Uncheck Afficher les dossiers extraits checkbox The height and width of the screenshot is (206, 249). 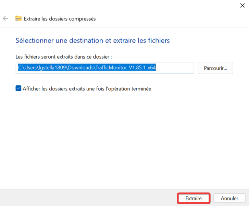(18, 88)
